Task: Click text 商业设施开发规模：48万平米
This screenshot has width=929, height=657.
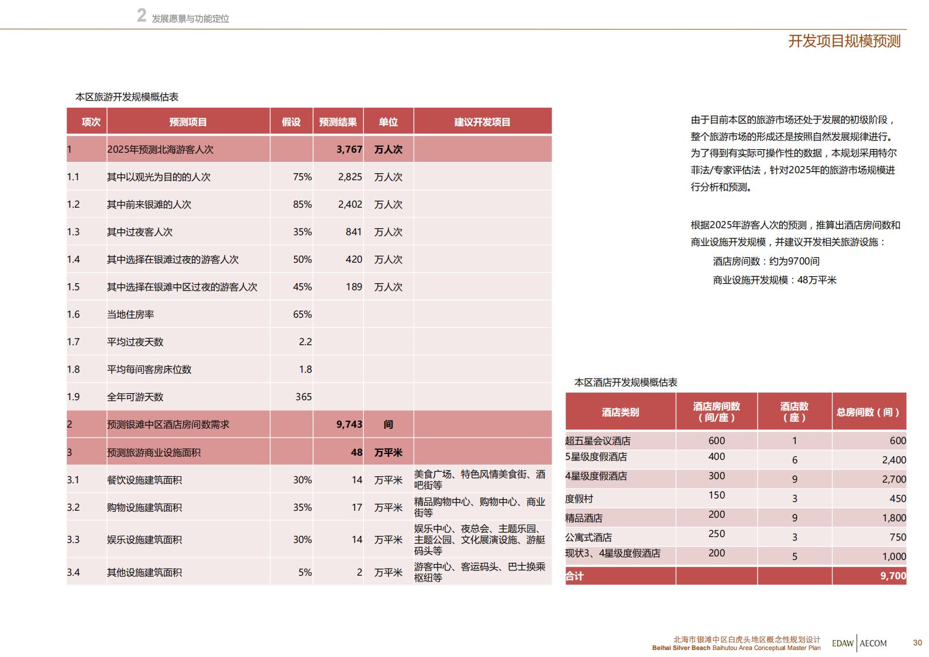Action: pyautogui.click(x=775, y=280)
